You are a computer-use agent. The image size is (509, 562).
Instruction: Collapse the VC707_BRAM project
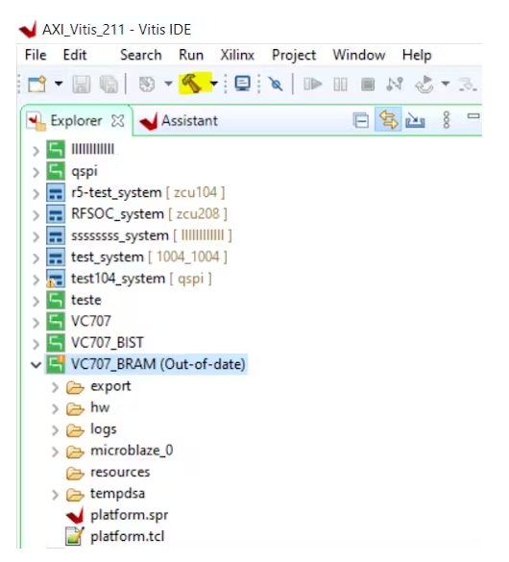pos(36,366)
